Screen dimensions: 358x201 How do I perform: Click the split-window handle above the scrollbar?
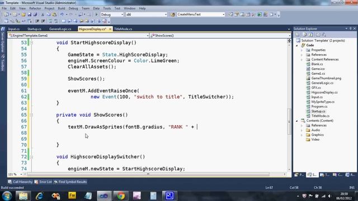pos(289,41)
